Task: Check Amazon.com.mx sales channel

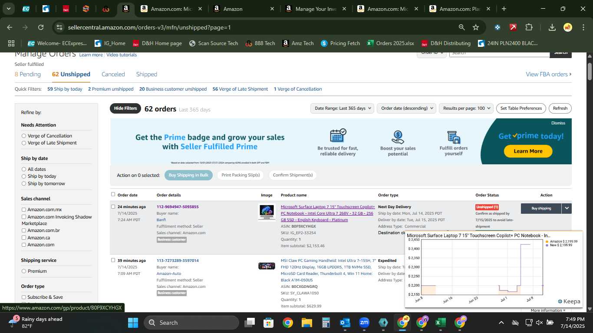Action: (24, 209)
